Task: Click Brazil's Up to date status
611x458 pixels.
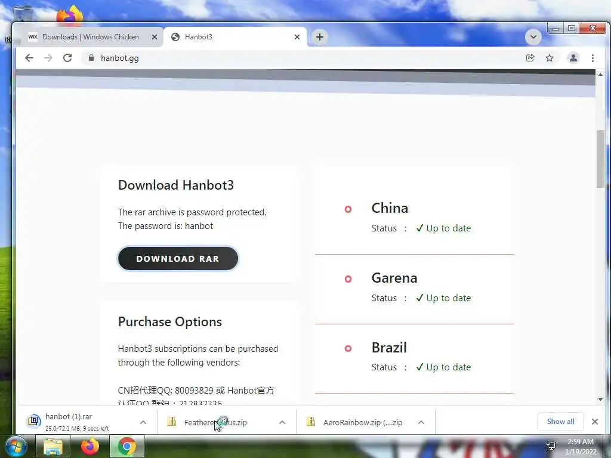Action: pos(443,367)
